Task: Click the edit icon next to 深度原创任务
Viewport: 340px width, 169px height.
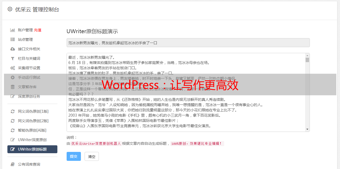Action: [x=12, y=96]
